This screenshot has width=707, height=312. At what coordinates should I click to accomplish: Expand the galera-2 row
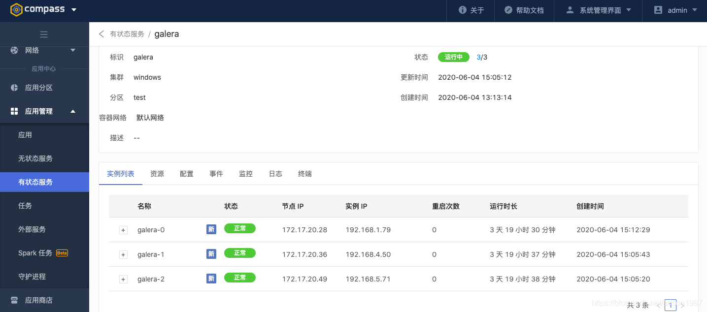pos(123,279)
